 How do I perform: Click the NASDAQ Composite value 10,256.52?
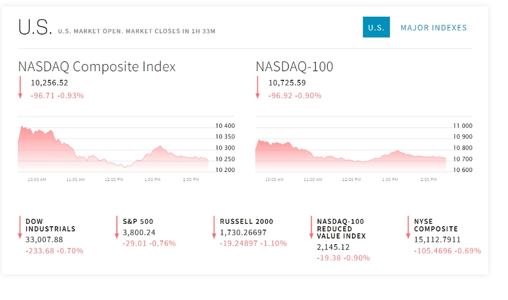coord(49,83)
